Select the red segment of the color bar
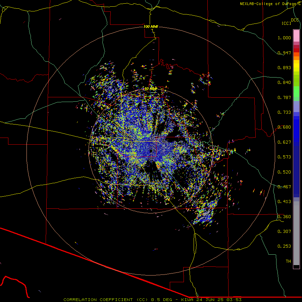 (296, 50)
